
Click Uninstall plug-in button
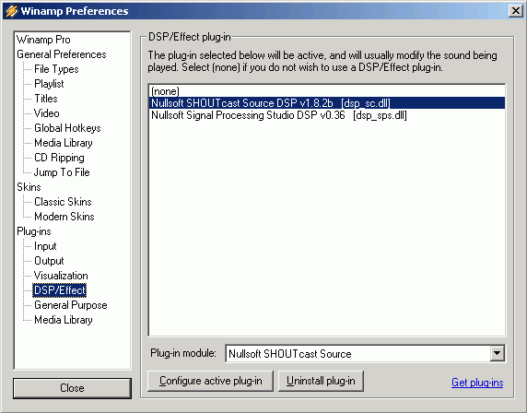(x=321, y=381)
